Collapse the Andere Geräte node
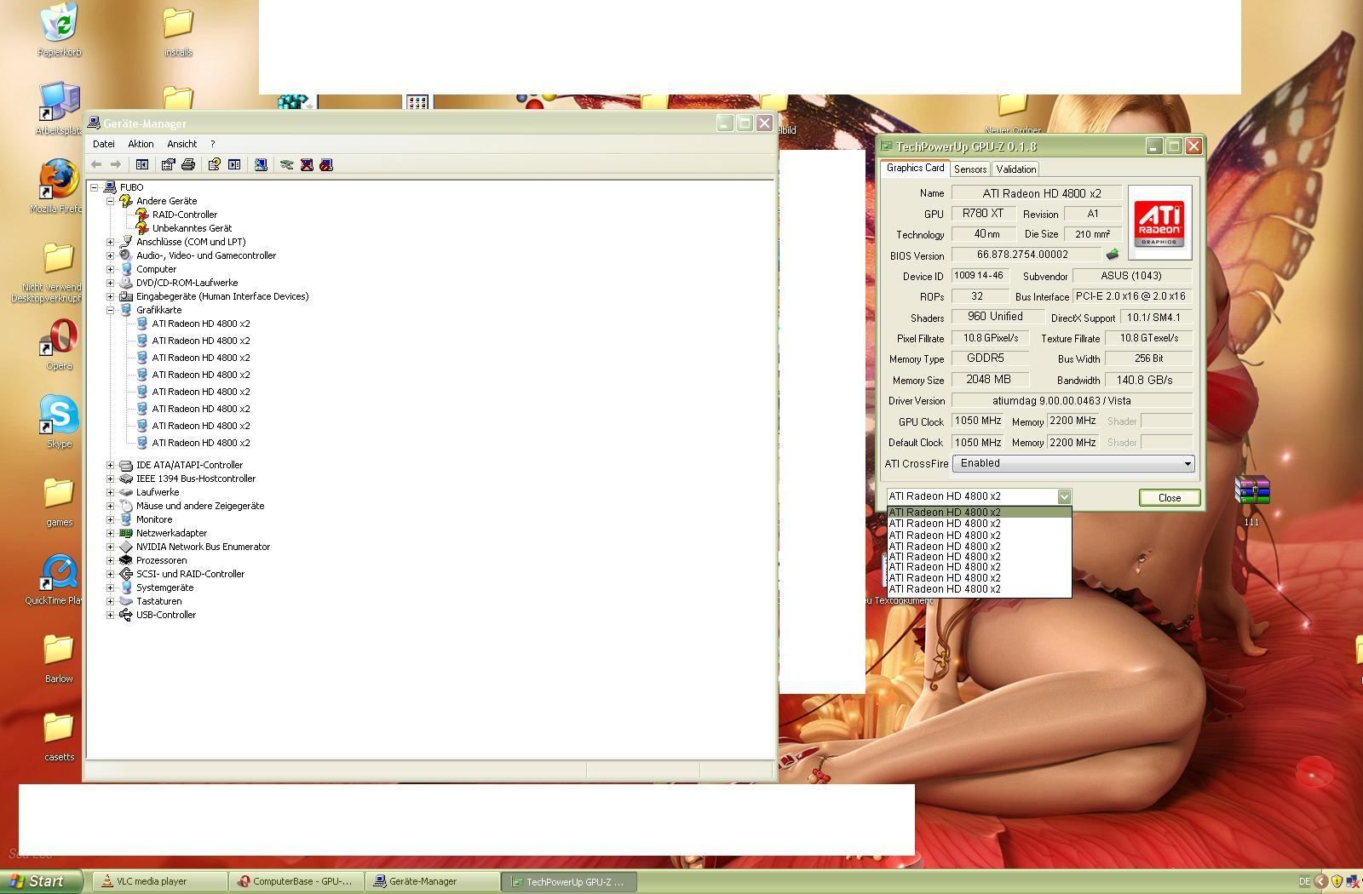This screenshot has width=1363, height=894. (111, 201)
